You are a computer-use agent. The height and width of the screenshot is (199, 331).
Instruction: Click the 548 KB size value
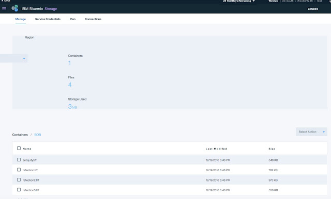273,160
